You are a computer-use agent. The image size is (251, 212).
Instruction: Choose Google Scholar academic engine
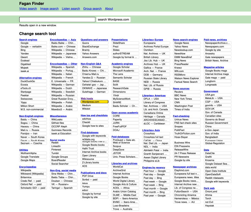click(x=125, y=67)
